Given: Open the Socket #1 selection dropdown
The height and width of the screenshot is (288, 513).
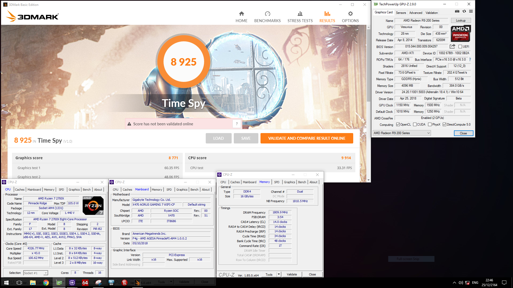Looking at the screenshot, I should pos(36,273).
